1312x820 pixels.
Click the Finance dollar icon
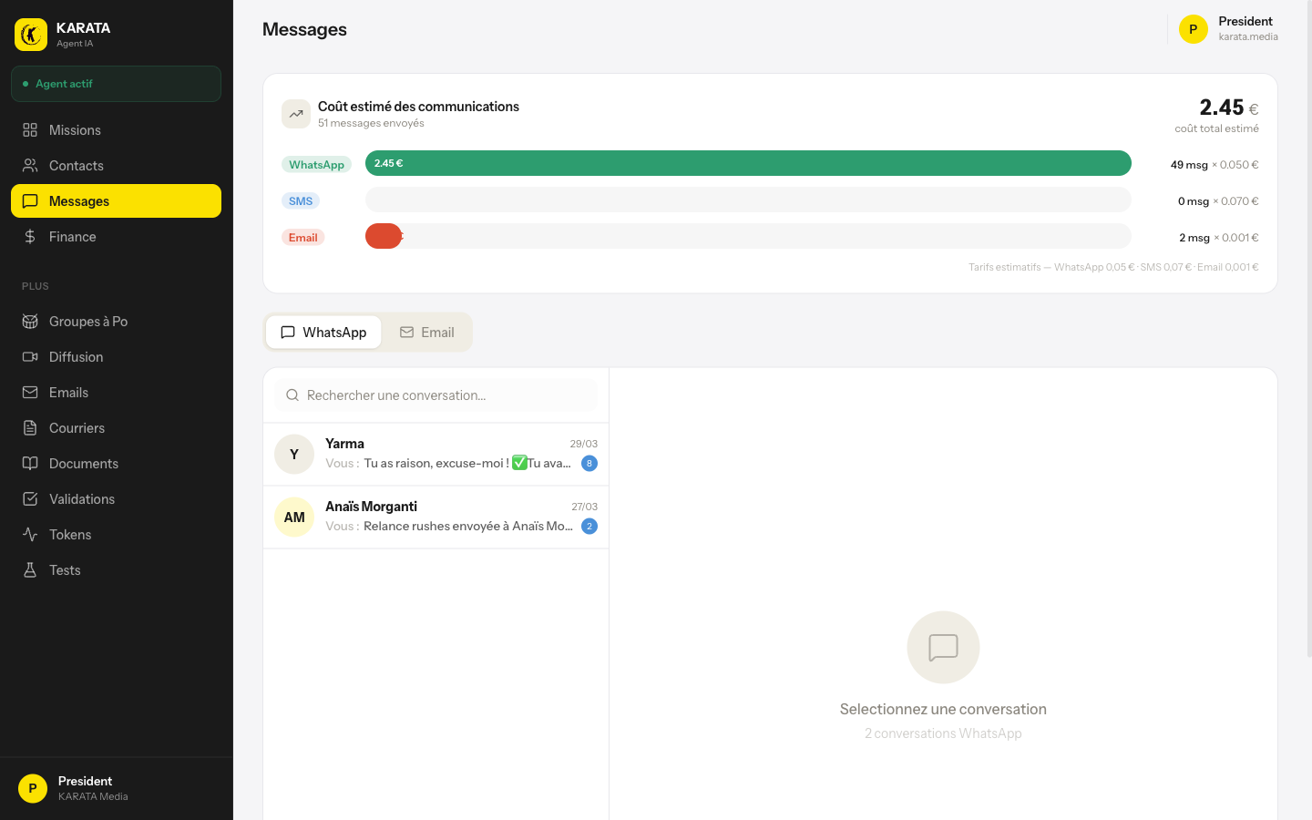point(30,237)
